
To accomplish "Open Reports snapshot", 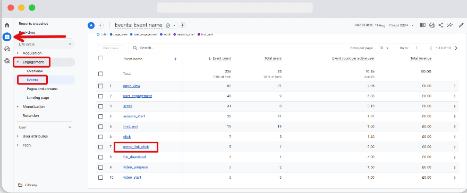I will coord(33,23).
